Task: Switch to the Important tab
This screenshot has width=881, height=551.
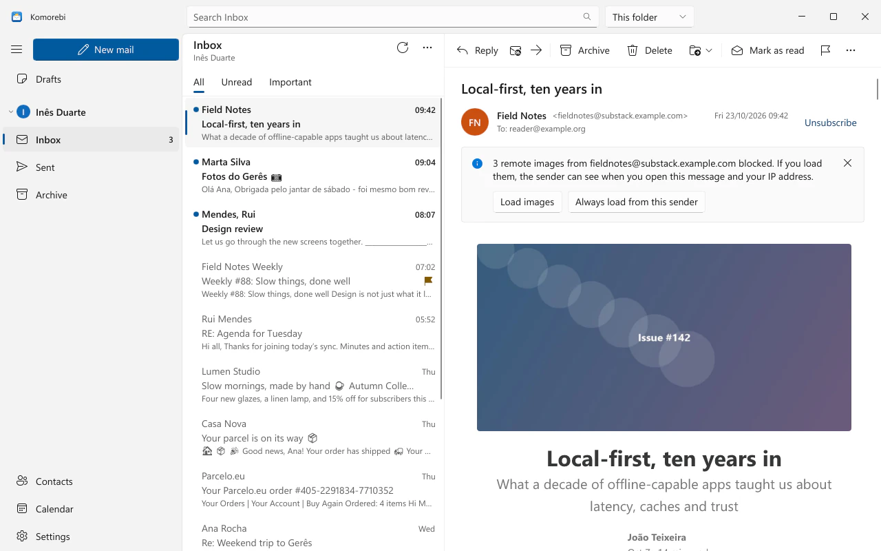Action: click(290, 82)
